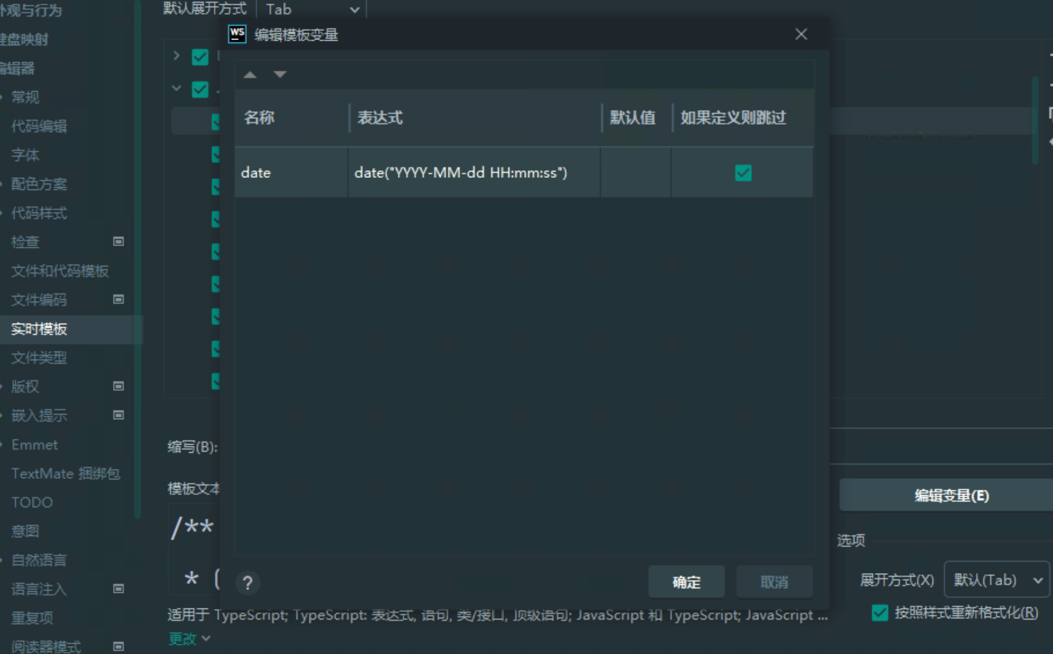Image resolution: width=1053 pixels, height=654 pixels.
Task: Toggle 按照样式重新格式化 checkbox
Action: [880, 613]
